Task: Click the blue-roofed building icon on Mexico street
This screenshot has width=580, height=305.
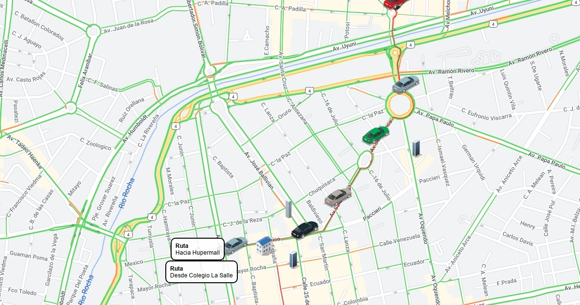Action: 263,245
